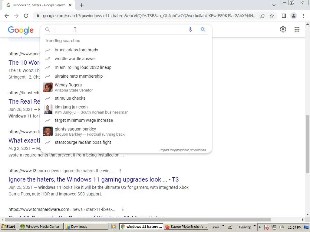Viewport: 310px width, 232px height.
Task: Share this page from the address bar
Action: click(262, 16)
